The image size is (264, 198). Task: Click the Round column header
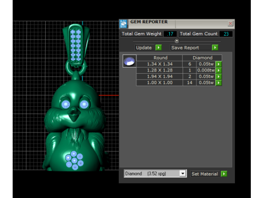159,58
